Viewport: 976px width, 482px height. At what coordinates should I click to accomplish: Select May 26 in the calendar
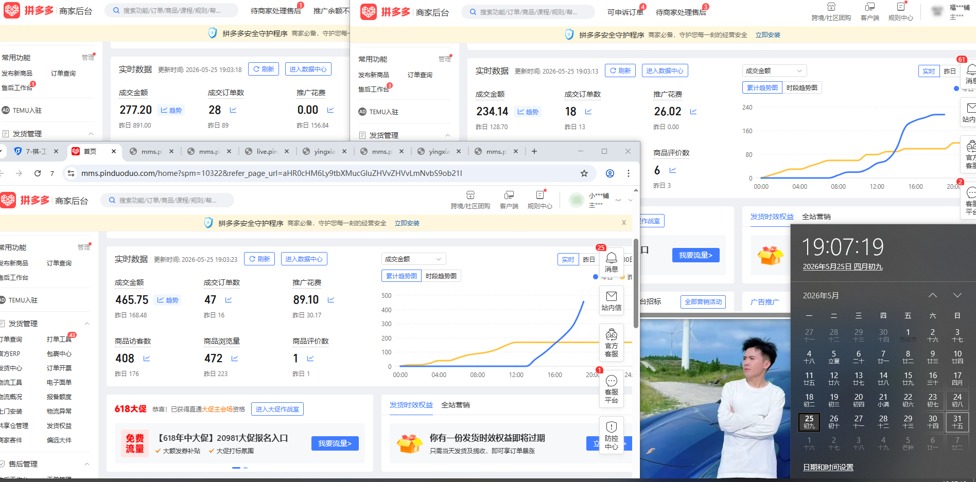(834, 422)
